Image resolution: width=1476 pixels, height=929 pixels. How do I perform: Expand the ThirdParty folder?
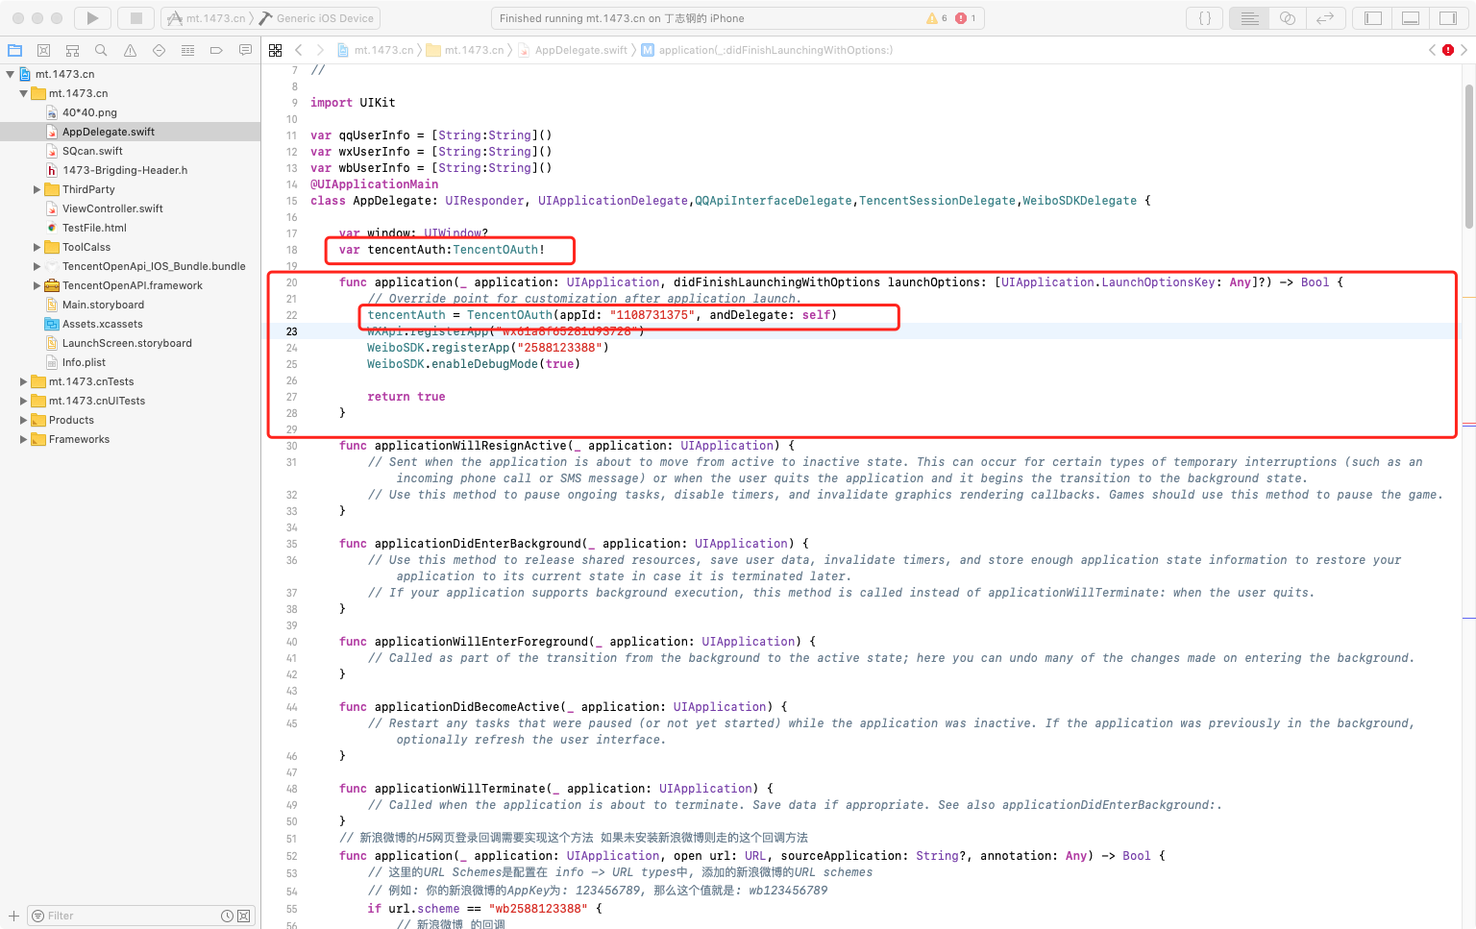37,189
